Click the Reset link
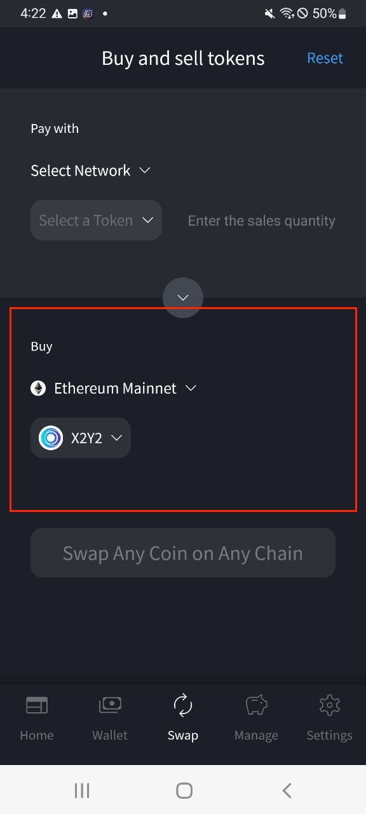The image size is (366, 814). click(325, 58)
